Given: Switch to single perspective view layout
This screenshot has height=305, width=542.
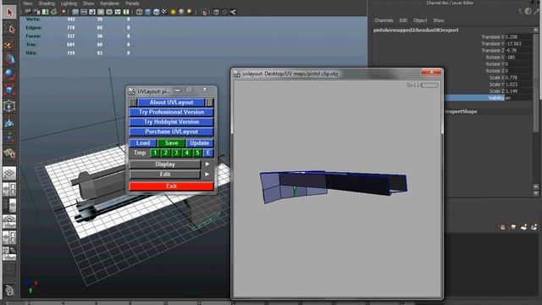Looking at the screenshot, I should coord(9,173).
